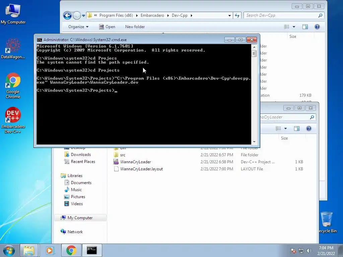The width and height of the screenshot is (343, 257).
Task: Click Action Center flag in system tray
Action: pyautogui.click(x=293, y=251)
